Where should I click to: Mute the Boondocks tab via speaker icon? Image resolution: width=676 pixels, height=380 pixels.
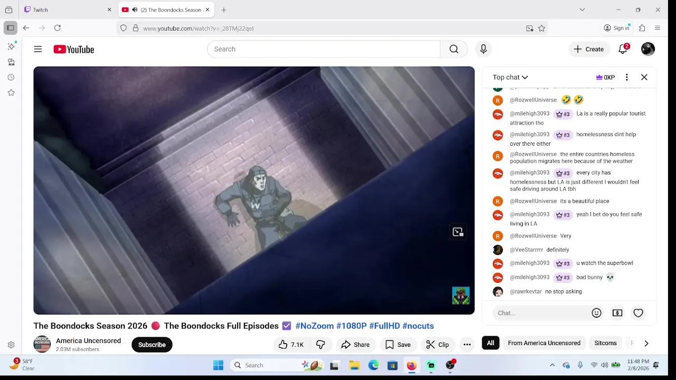[135, 9]
